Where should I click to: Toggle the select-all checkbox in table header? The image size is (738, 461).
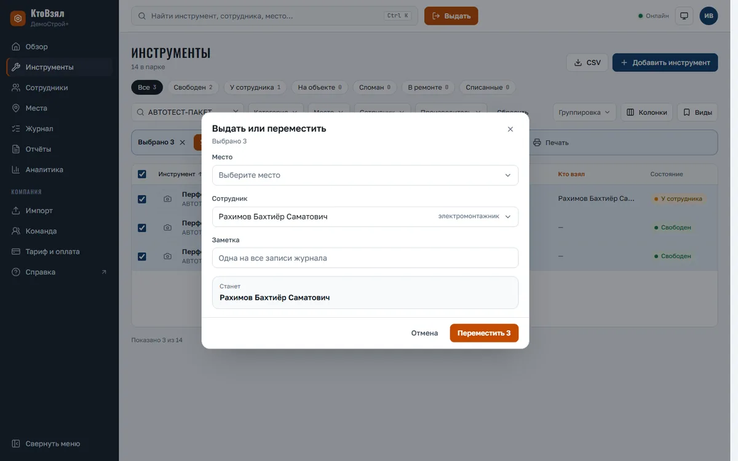pos(142,174)
